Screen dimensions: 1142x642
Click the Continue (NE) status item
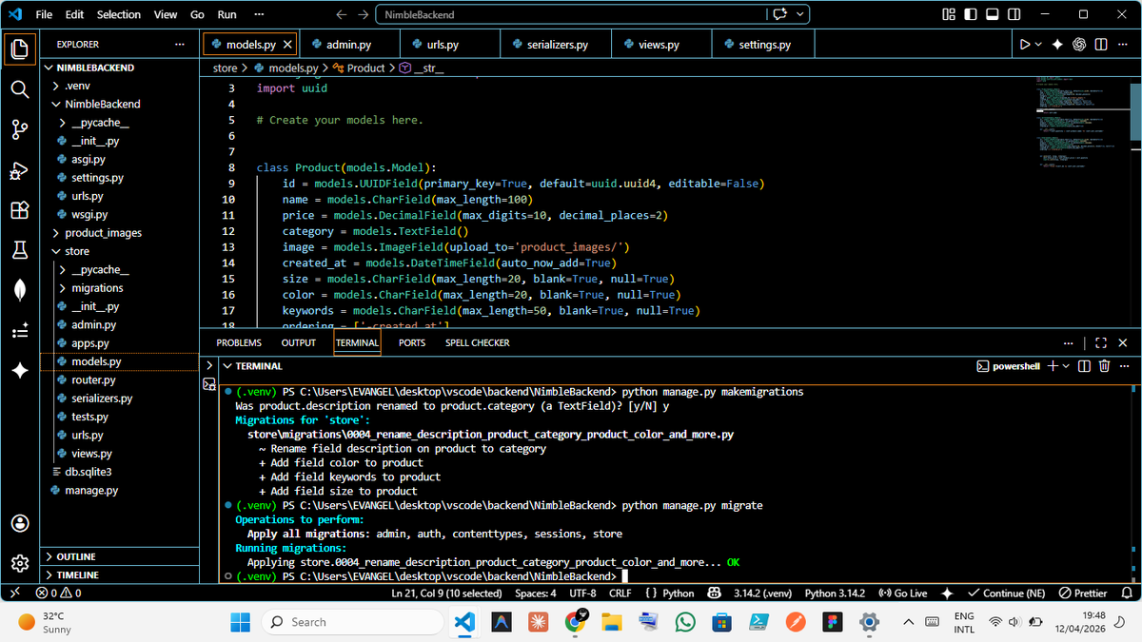click(1007, 593)
